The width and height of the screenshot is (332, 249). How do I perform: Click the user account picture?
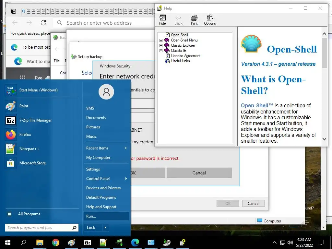[x=106, y=92]
